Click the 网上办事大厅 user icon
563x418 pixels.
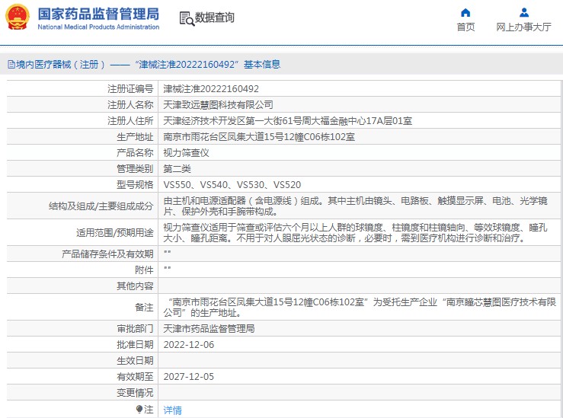pyautogui.click(x=524, y=13)
